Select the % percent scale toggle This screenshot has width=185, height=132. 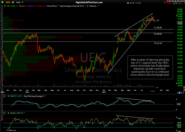tap(182, 93)
